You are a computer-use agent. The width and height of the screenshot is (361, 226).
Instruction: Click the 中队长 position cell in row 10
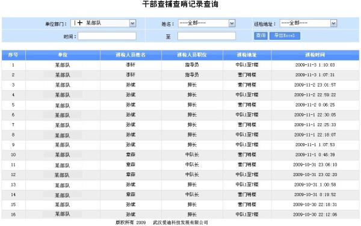pyautogui.click(x=192, y=154)
